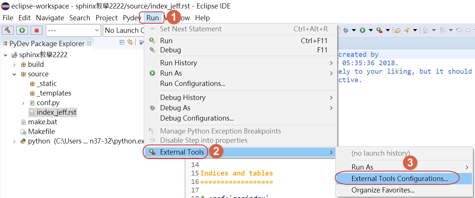Open the launch mode '---' dropdown
This screenshot has width=475, height=198.
pyautogui.click(x=73, y=30)
